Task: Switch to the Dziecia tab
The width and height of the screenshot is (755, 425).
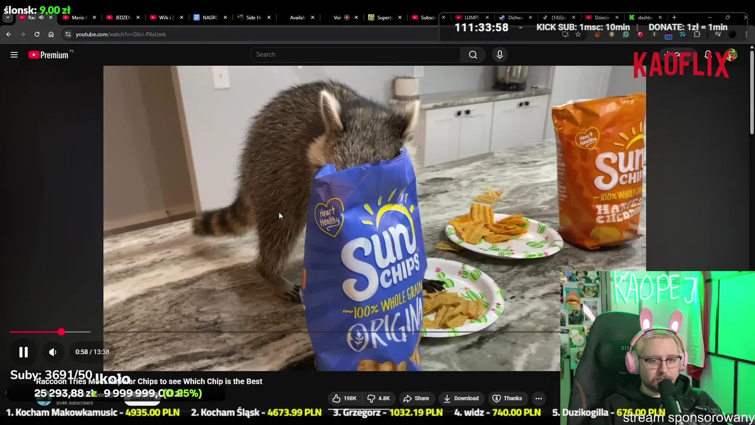Action: [x=600, y=17]
